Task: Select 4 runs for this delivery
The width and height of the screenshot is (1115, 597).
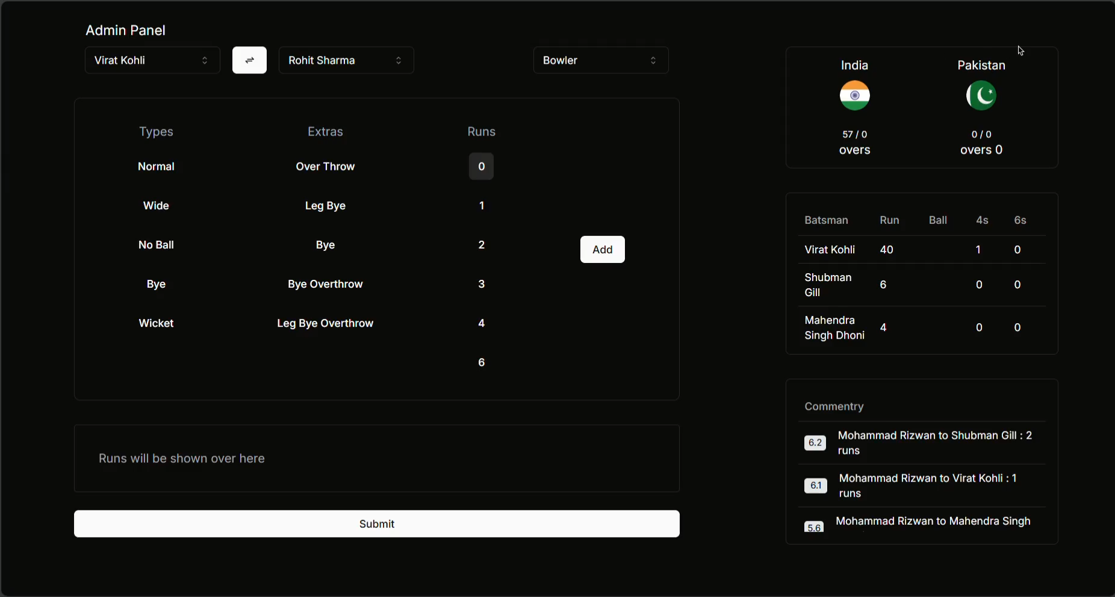Action: coord(481,323)
